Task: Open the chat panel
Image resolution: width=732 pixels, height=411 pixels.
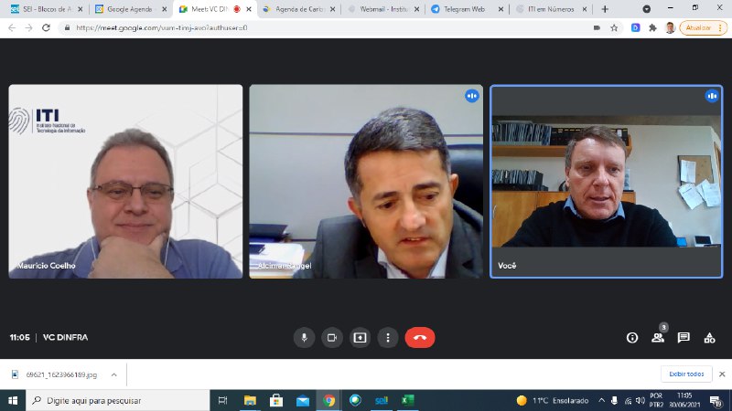Action: click(x=684, y=337)
